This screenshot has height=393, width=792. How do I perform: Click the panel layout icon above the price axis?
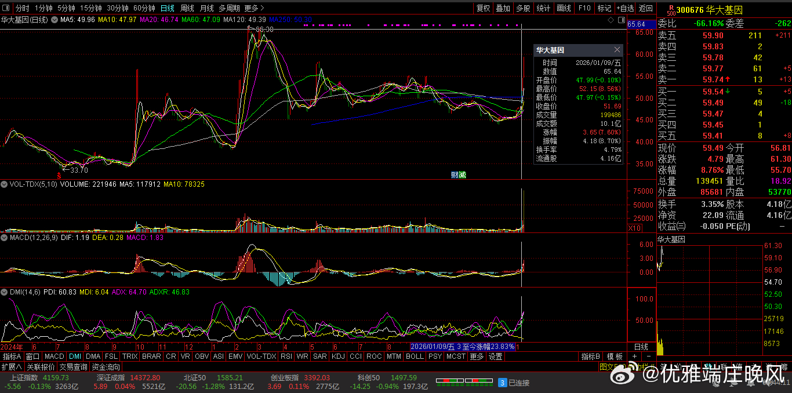click(x=620, y=20)
